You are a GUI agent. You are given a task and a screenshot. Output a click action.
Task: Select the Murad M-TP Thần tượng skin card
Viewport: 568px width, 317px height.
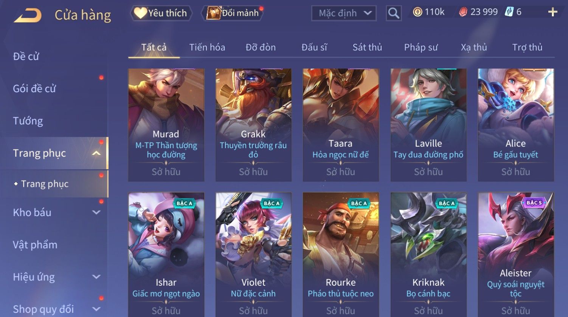[x=166, y=125]
